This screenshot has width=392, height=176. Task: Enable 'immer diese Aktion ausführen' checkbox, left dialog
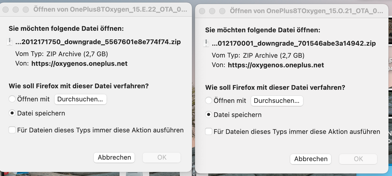point(12,130)
